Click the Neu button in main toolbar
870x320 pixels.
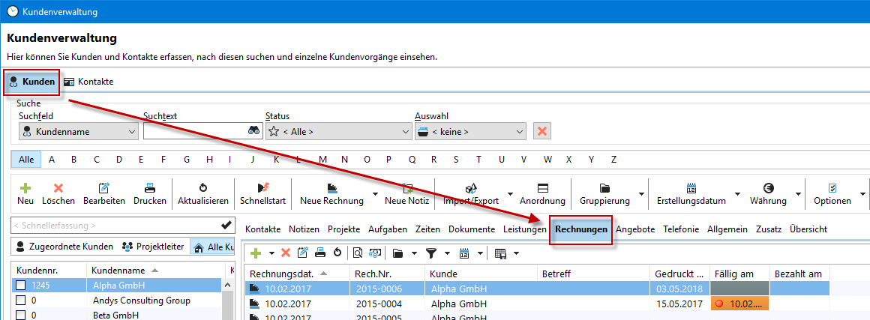coord(25,193)
